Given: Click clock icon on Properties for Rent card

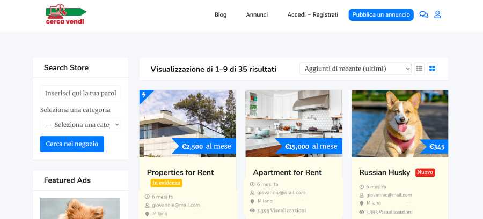Looking at the screenshot, I should [147, 197].
